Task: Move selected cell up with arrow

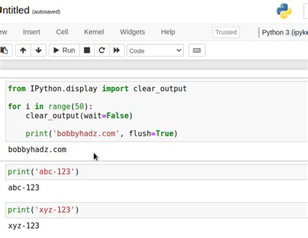Action: point(23,50)
